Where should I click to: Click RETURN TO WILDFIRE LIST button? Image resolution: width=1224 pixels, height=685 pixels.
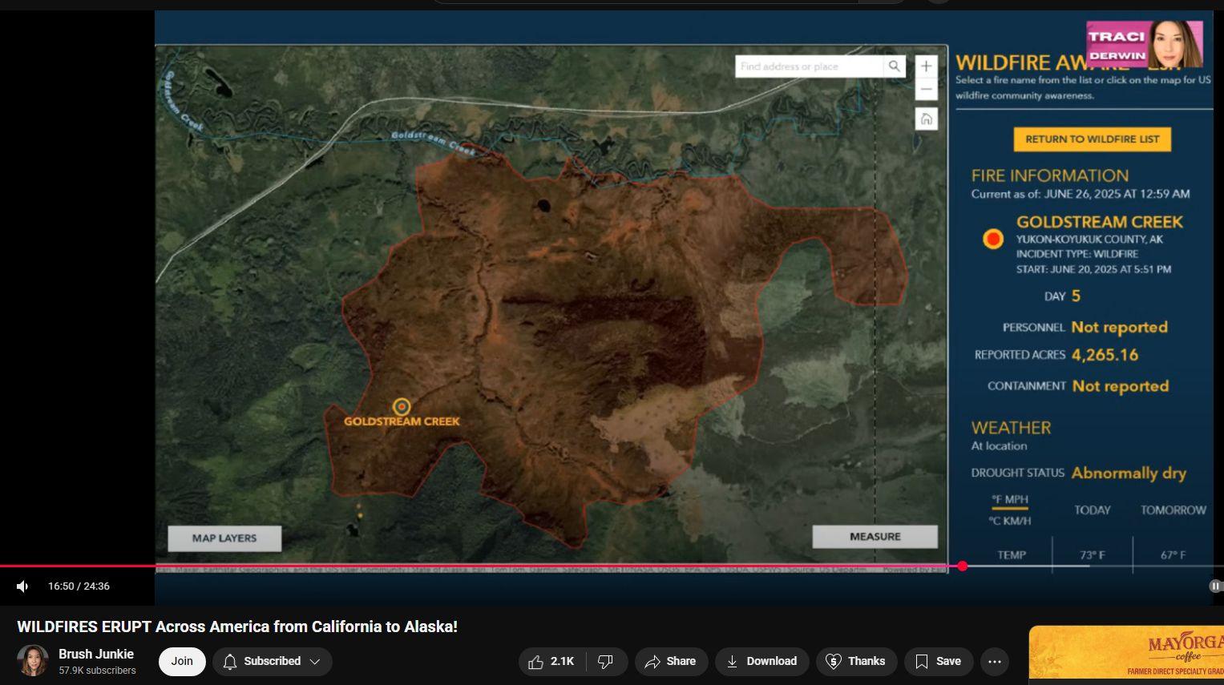1092,139
